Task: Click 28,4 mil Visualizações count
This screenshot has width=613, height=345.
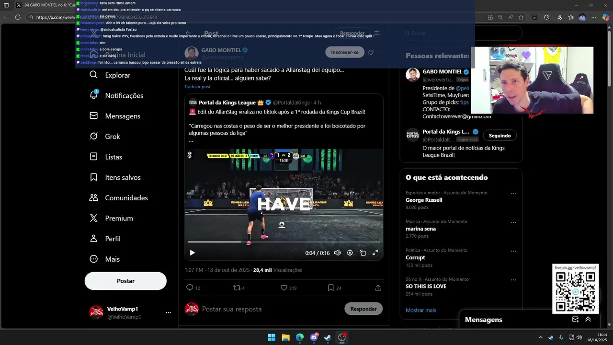Action: pos(277,270)
